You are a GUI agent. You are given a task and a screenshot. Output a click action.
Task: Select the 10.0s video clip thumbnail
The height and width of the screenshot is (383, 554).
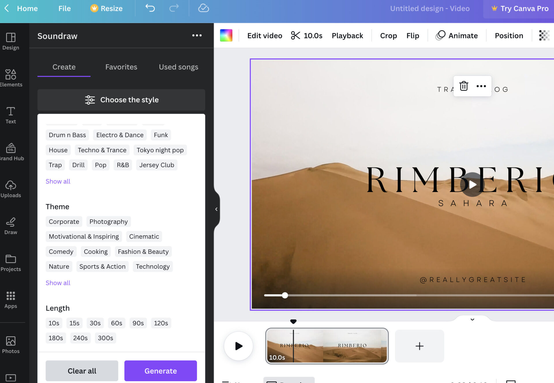tap(327, 346)
